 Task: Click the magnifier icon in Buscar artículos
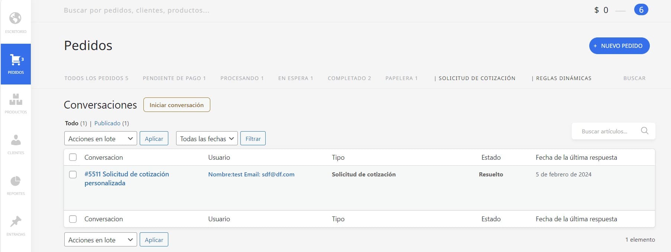(x=645, y=131)
